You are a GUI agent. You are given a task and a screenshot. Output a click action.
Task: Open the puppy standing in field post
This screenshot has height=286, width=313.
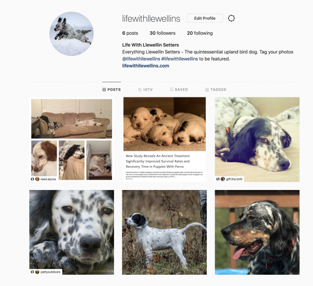[x=164, y=232]
